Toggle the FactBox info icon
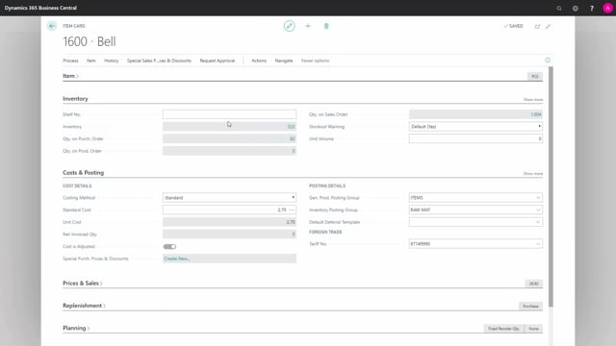 548,60
